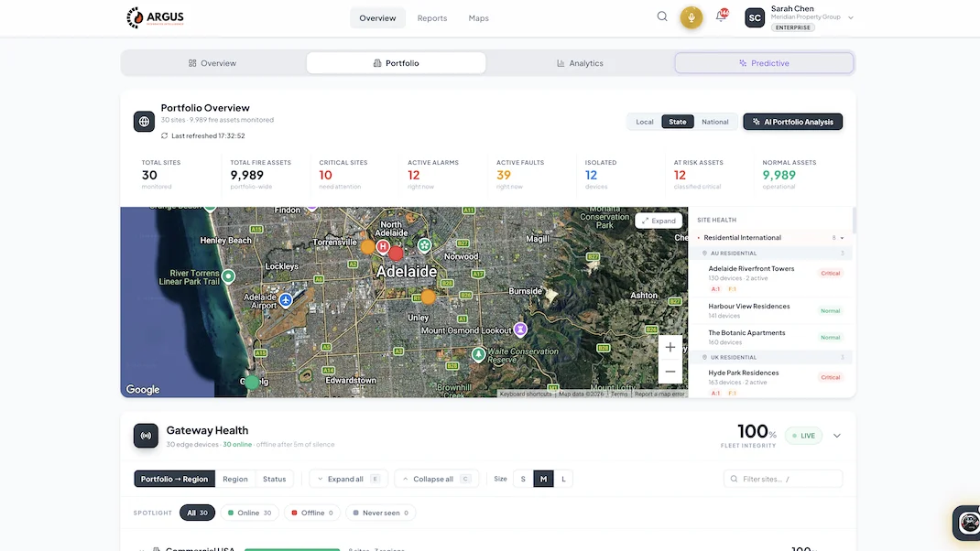Filter spotlight to Offline 0
The height and width of the screenshot is (551, 980).
pos(312,513)
